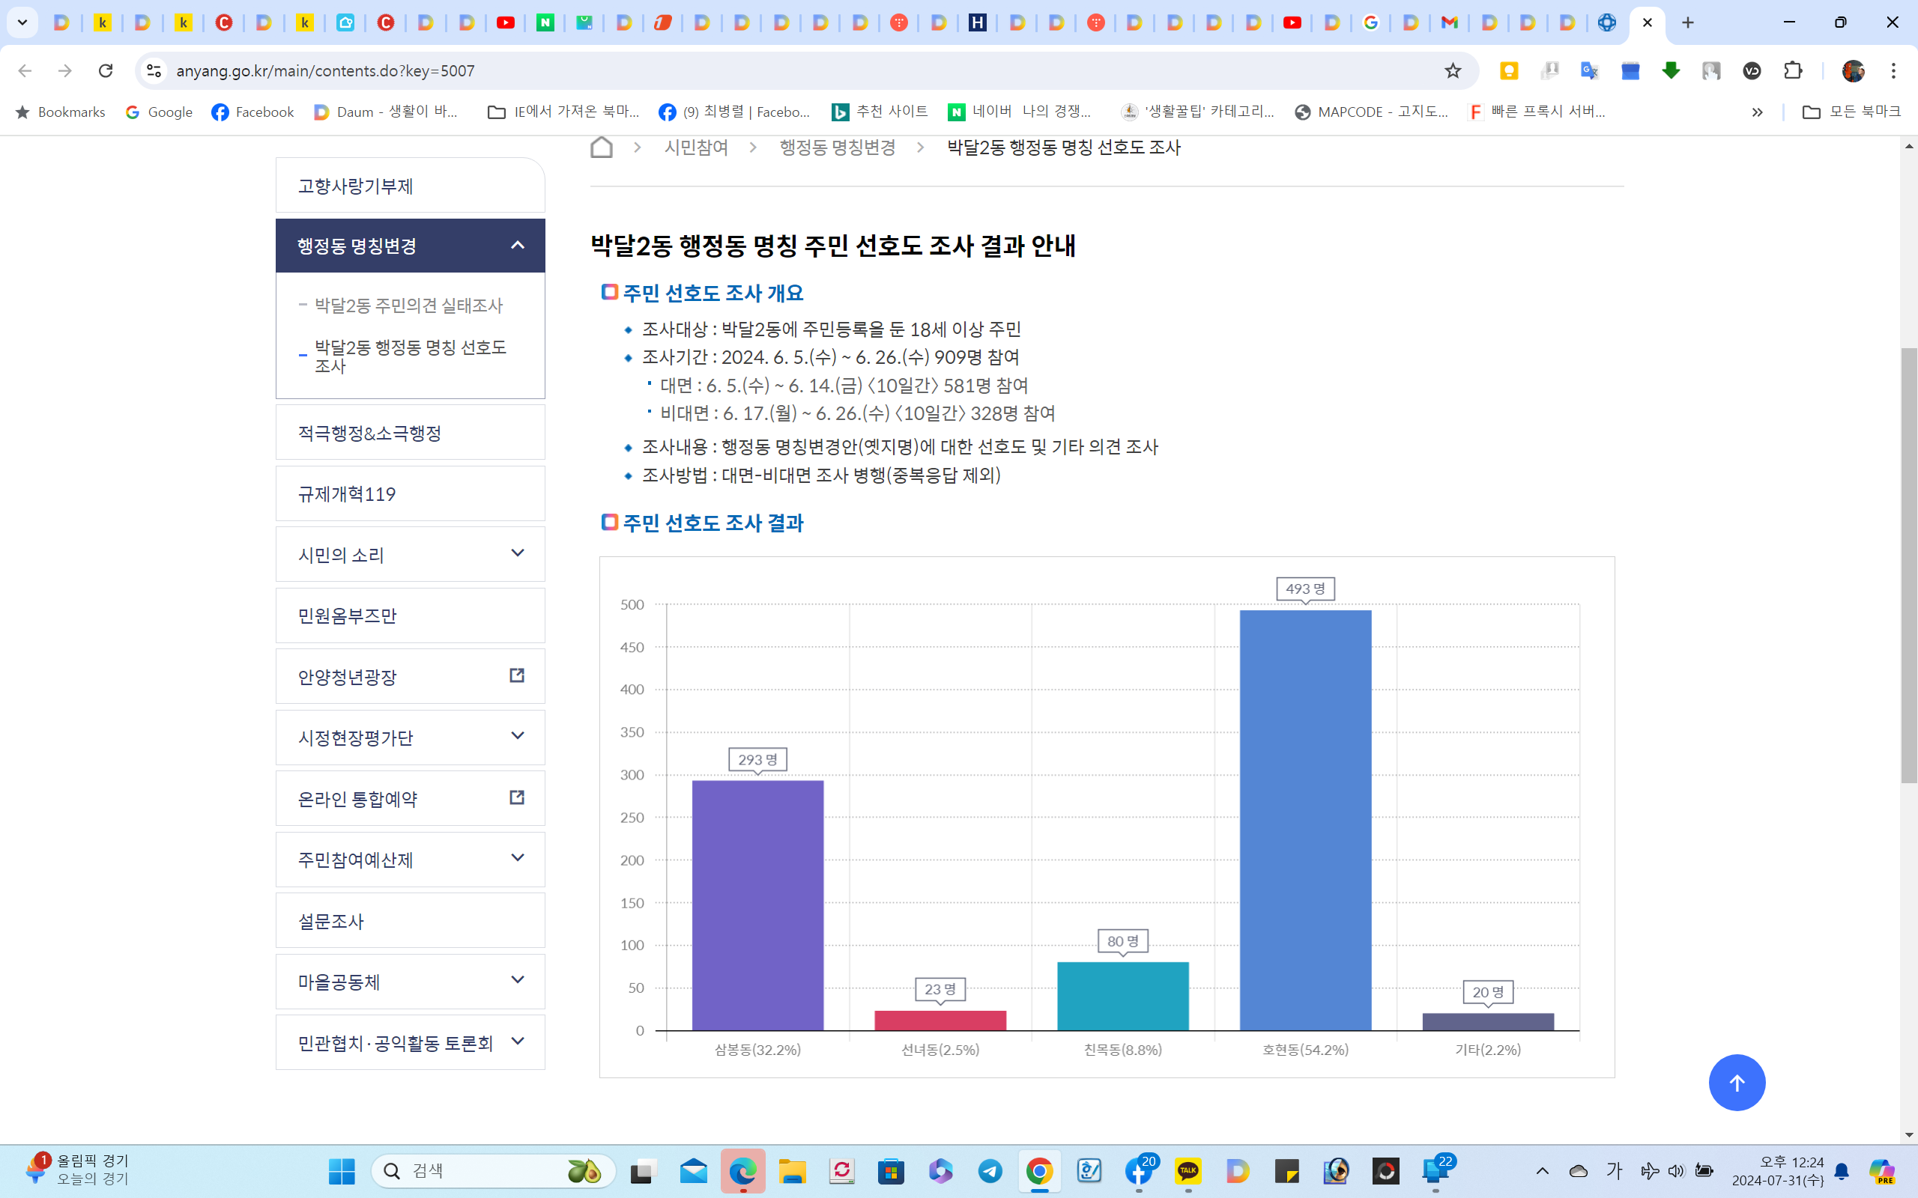This screenshot has width=1918, height=1198.
Task: Open Google Translate extension icon
Action: tap(1589, 71)
